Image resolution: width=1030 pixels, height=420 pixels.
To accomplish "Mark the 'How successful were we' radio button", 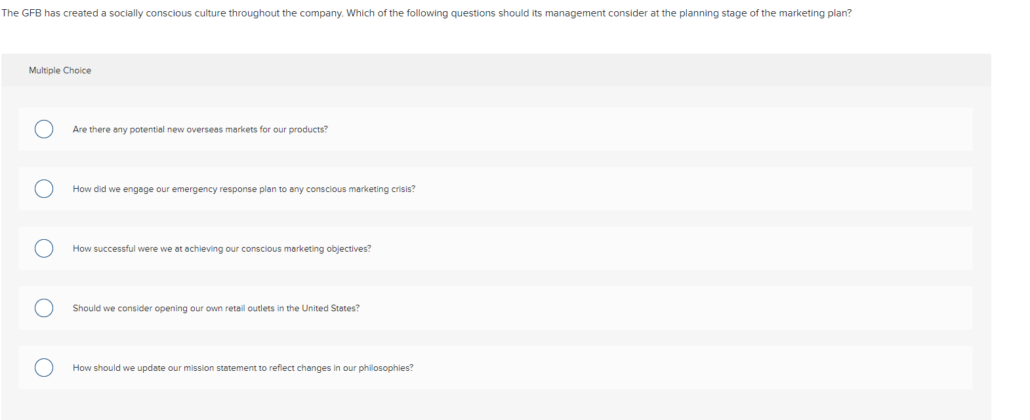I will (x=44, y=248).
